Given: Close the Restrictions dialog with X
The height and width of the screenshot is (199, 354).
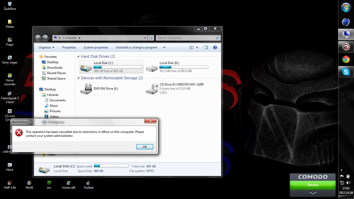Looking at the screenshot, I should click(150, 121).
